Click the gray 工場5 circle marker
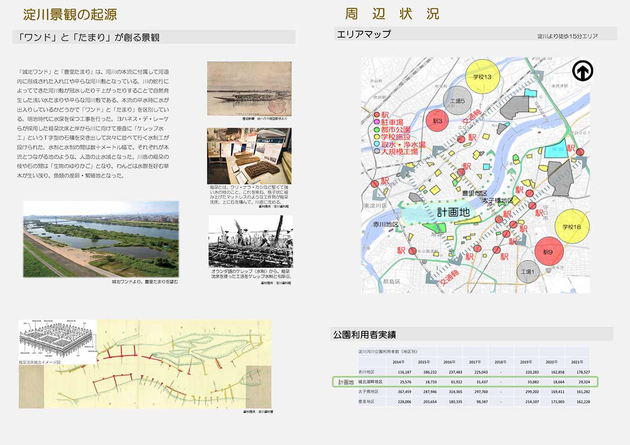Image resolution: width=630 pixels, height=445 pixels. (x=457, y=101)
